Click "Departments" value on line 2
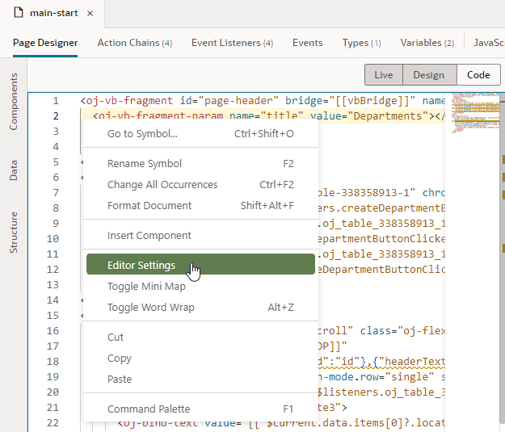This screenshot has width=505, height=432. point(388,116)
